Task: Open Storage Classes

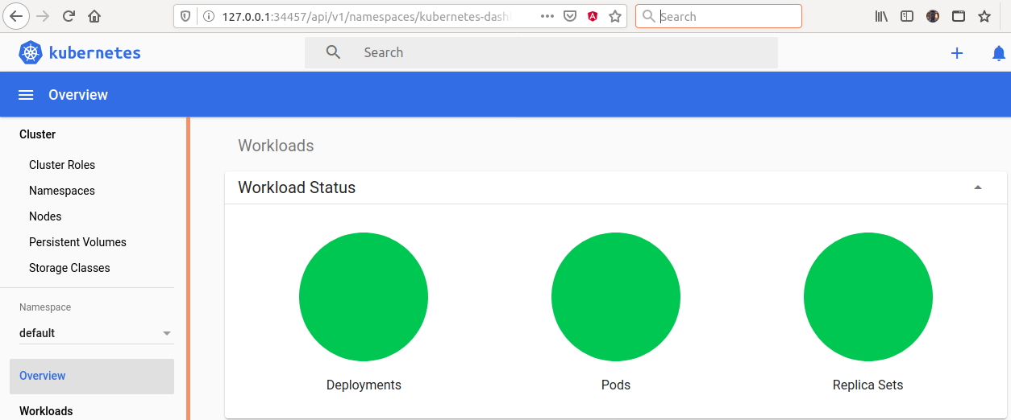Action: click(69, 268)
